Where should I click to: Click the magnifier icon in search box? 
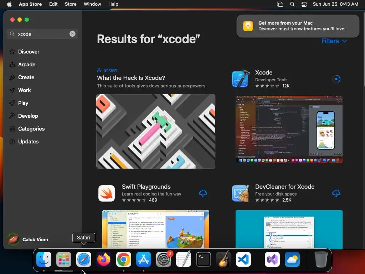(12, 34)
